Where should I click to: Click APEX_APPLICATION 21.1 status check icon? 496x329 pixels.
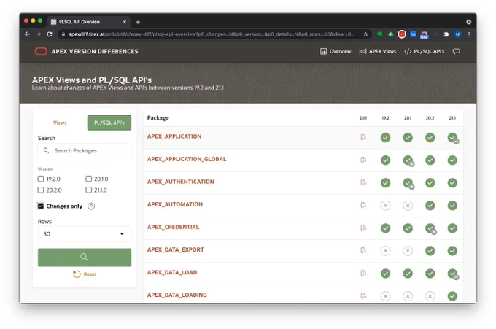point(453,138)
